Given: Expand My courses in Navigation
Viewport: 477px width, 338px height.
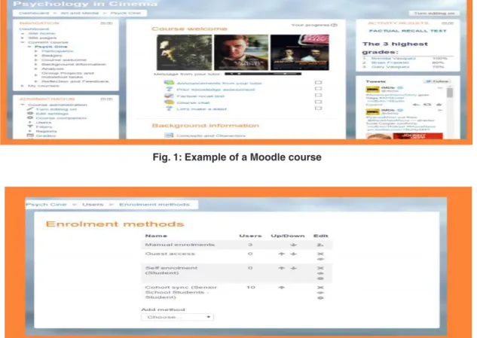Looking at the screenshot, I should point(22,86).
